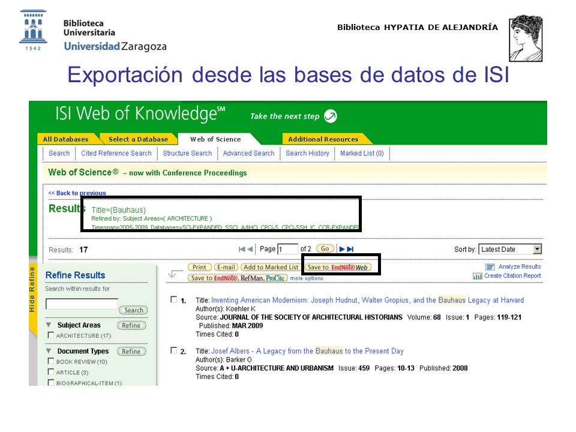Image resolution: width=576 pixels, height=432 pixels.
Task: Click Refine button beside Subject Areas
Action: [x=131, y=325]
